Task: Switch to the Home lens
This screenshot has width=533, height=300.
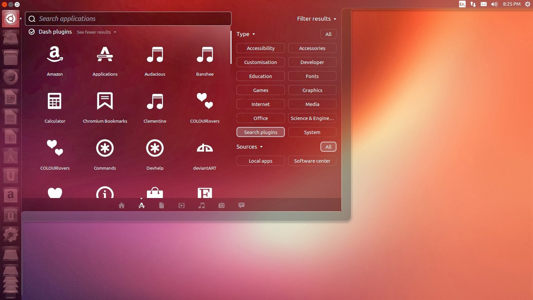Action: 122,205
